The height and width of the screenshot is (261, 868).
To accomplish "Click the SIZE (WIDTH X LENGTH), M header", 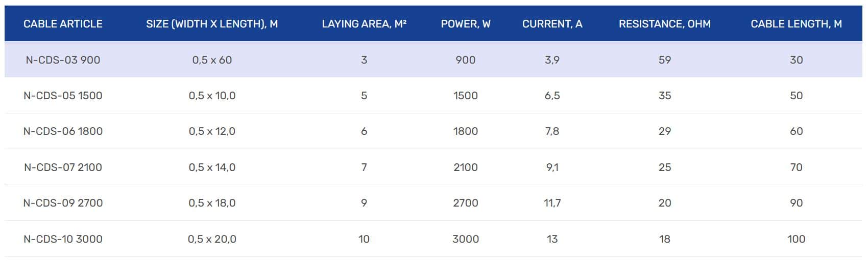I will [x=212, y=24].
